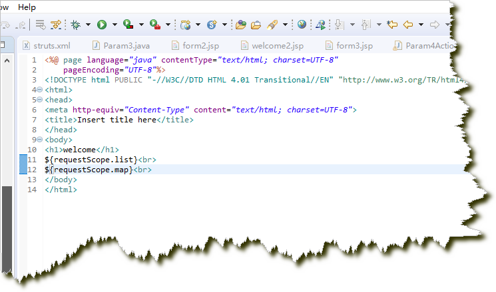Viewport: 496px width, 292px height.
Task: Click the <!DOCTYPE html PUBLIC line
Action: coord(256,80)
